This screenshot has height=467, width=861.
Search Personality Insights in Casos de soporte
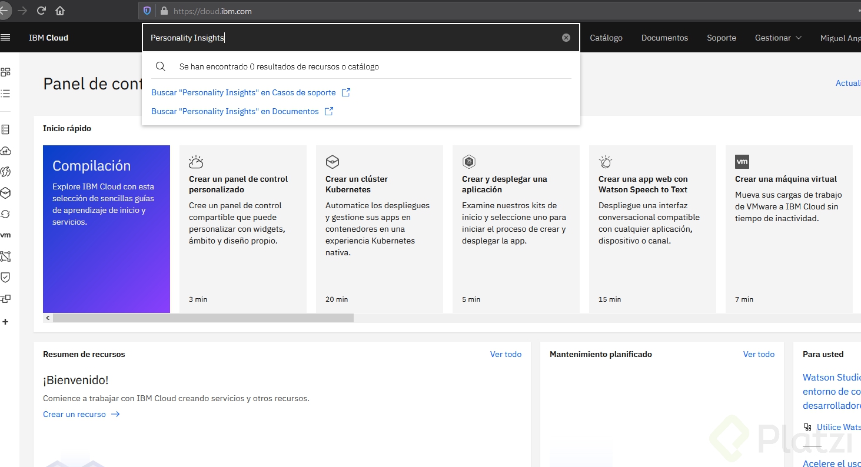(x=244, y=92)
